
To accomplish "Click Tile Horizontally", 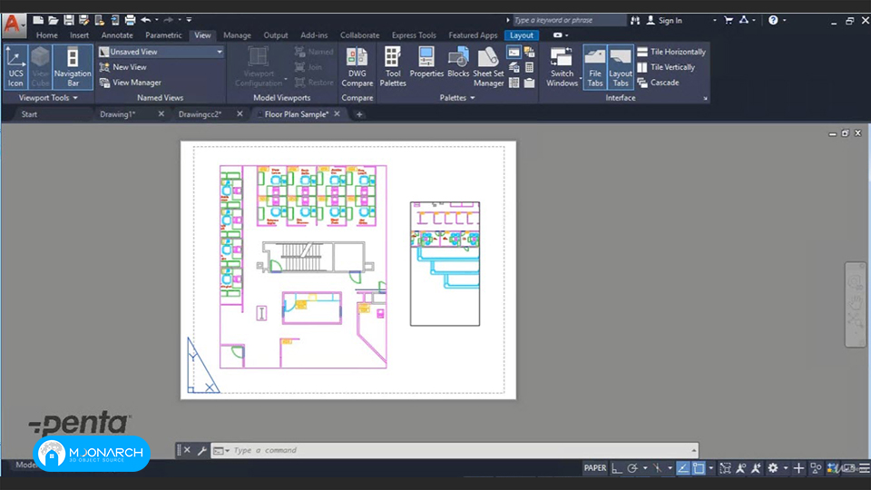I will pyautogui.click(x=671, y=52).
